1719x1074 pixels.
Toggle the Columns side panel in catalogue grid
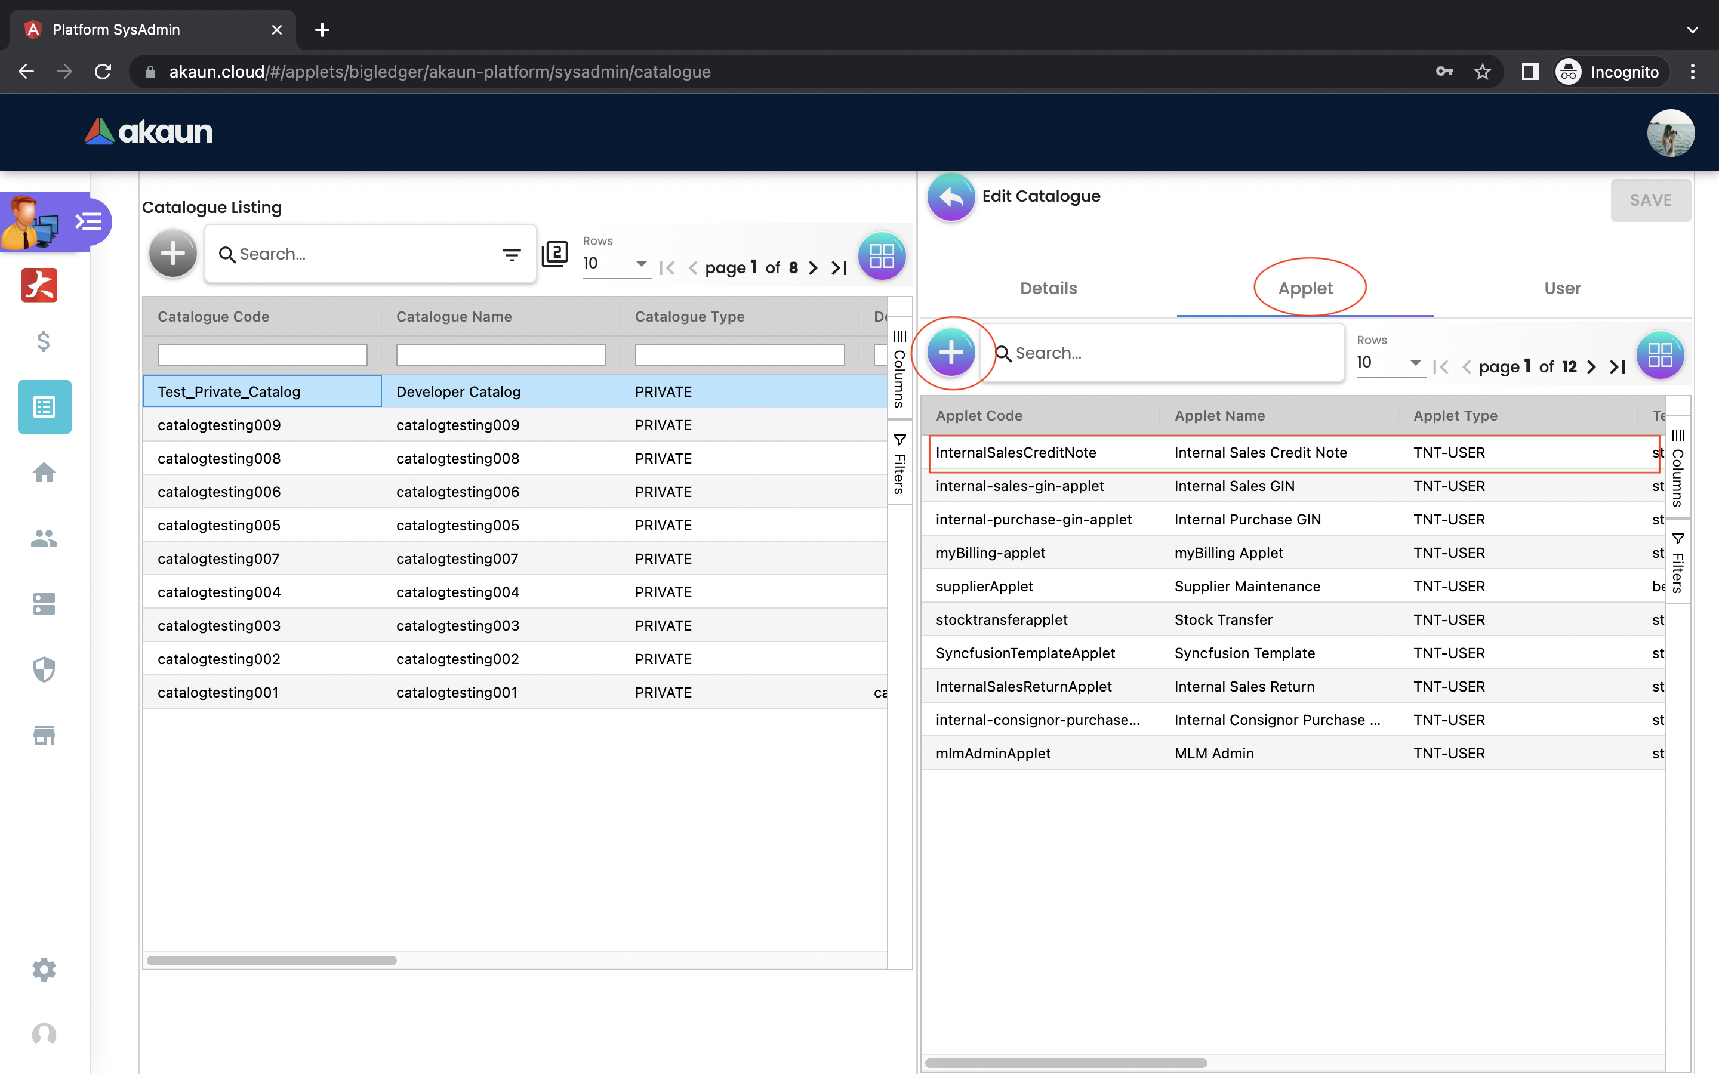[899, 369]
